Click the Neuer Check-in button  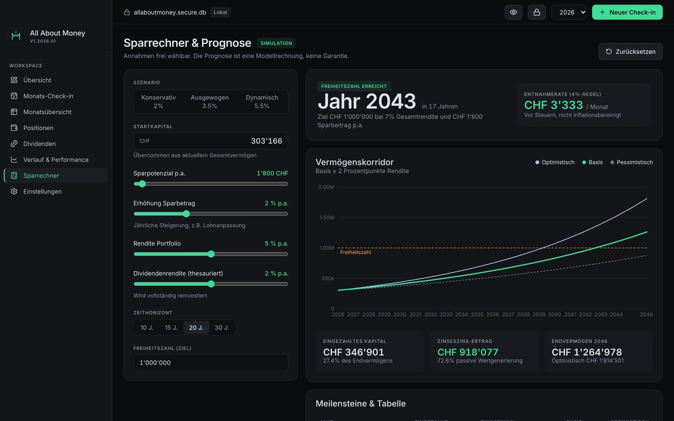point(627,12)
